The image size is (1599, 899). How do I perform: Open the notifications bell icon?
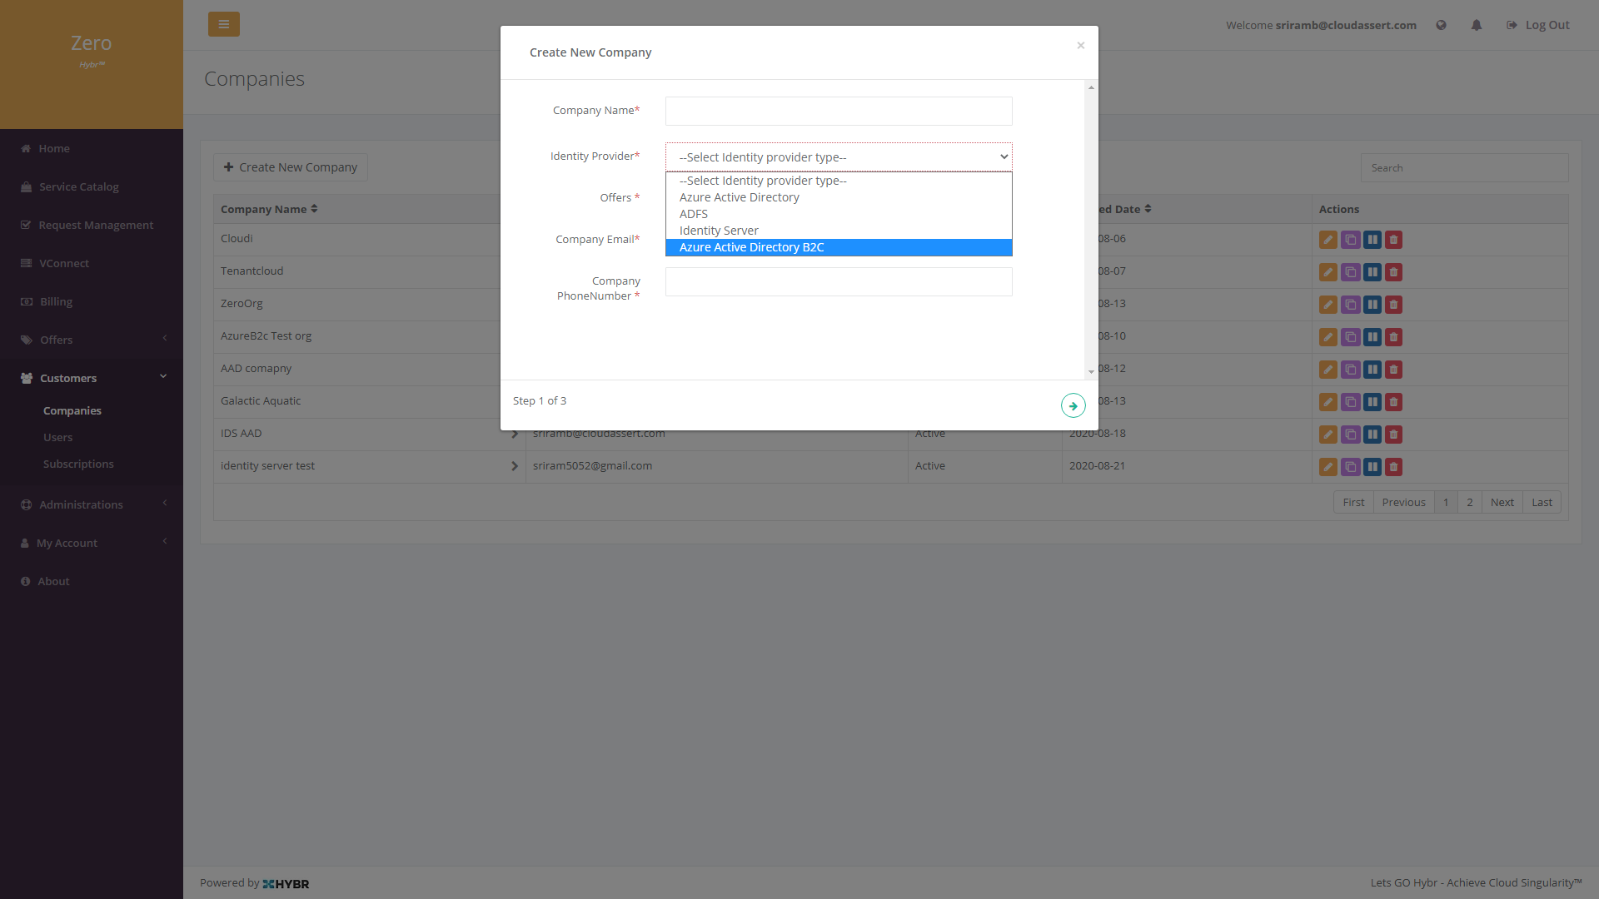1476,25
